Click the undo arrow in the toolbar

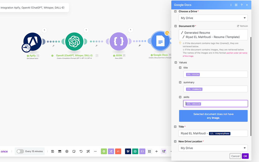point(81,151)
